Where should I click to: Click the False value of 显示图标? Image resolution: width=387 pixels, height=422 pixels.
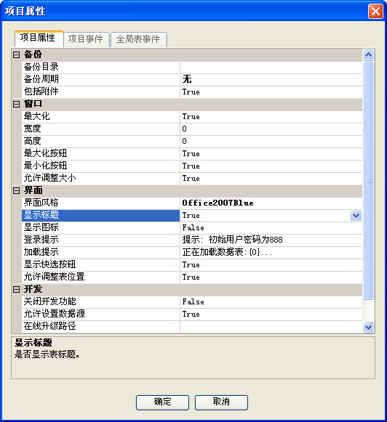[x=193, y=227]
